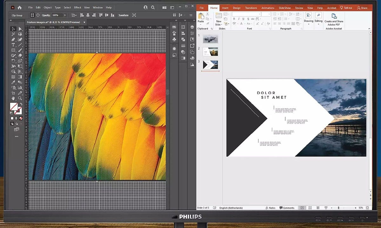Select the Selection tool in Illustrator
381x228 pixels.
(13, 28)
